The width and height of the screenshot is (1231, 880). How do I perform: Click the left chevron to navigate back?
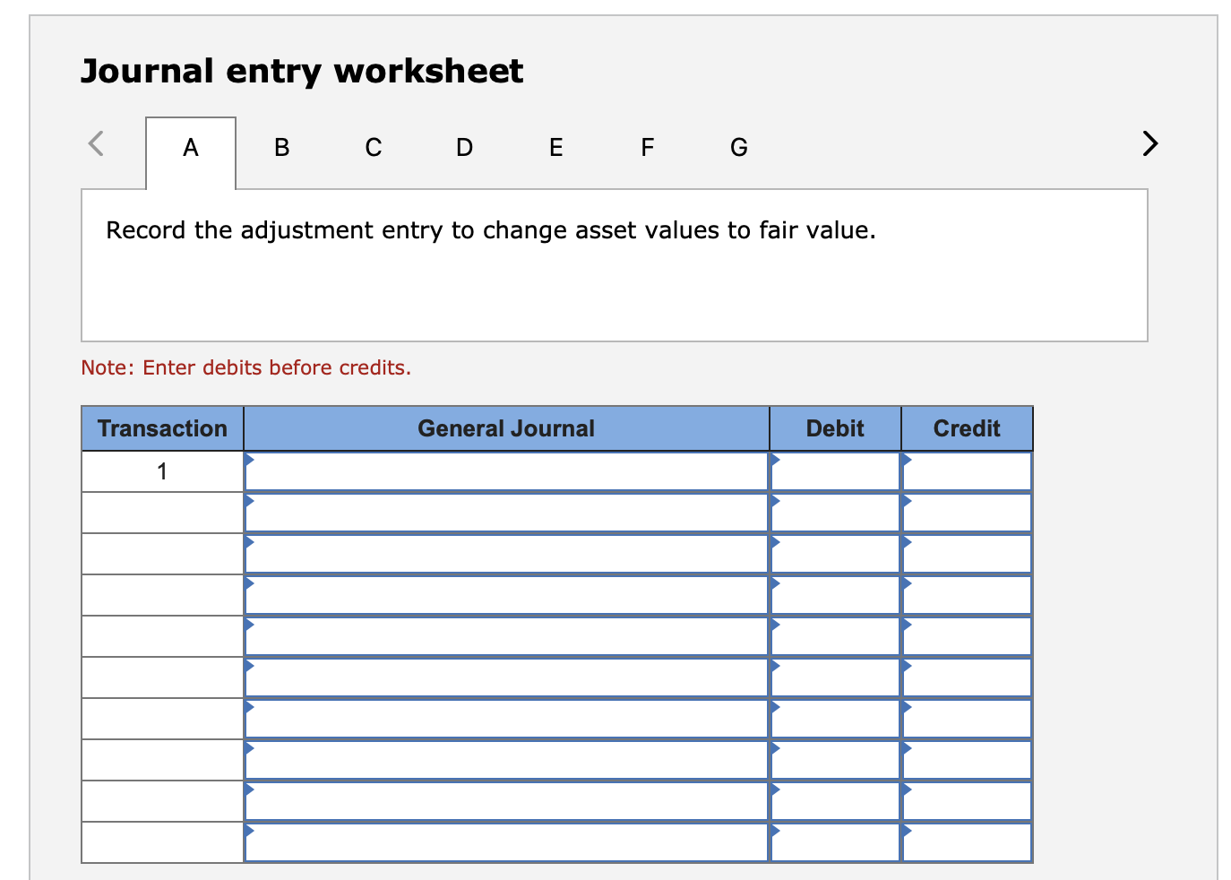coord(96,143)
